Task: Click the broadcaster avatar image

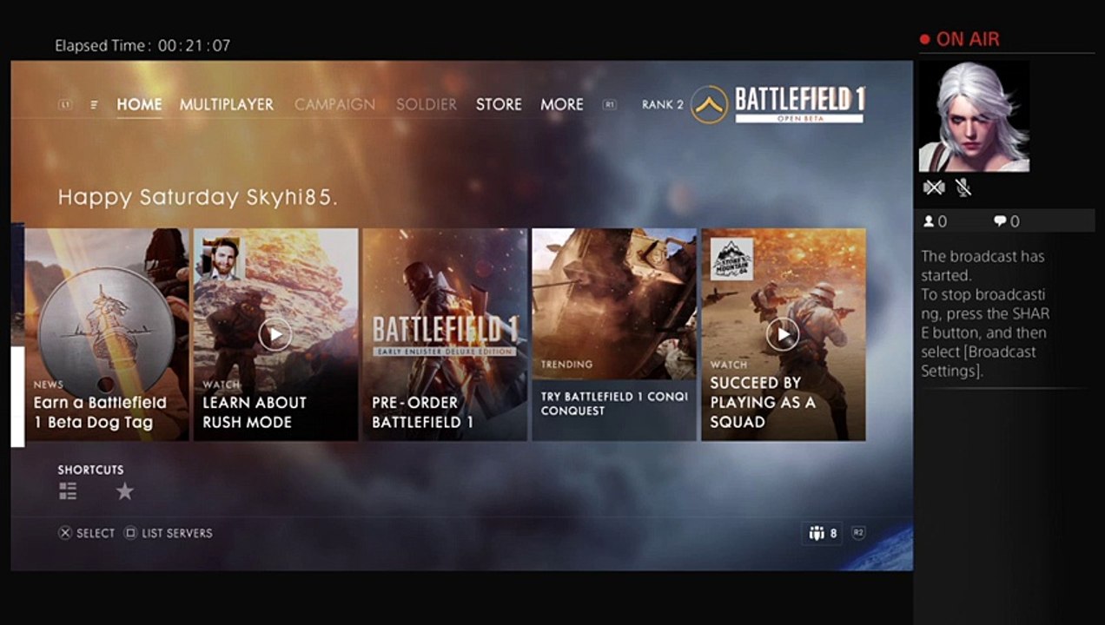Action: tap(974, 116)
